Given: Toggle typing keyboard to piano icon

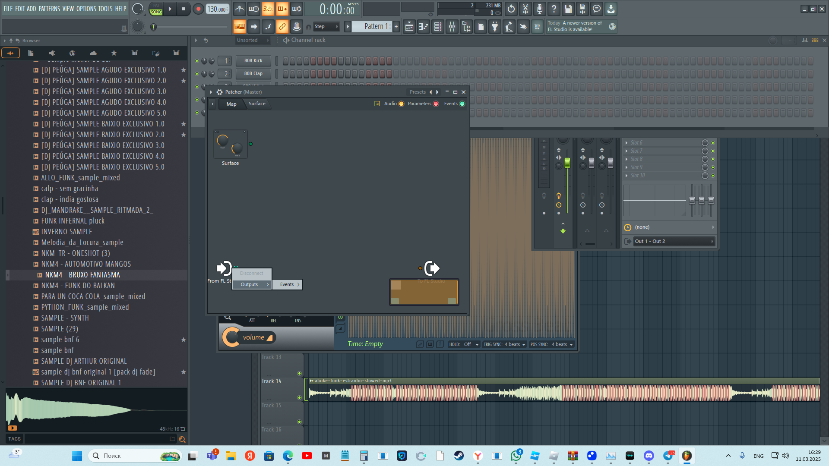Looking at the screenshot, I should coord(239,27).
